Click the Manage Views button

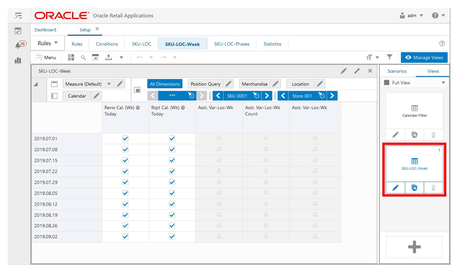[424, 57]
